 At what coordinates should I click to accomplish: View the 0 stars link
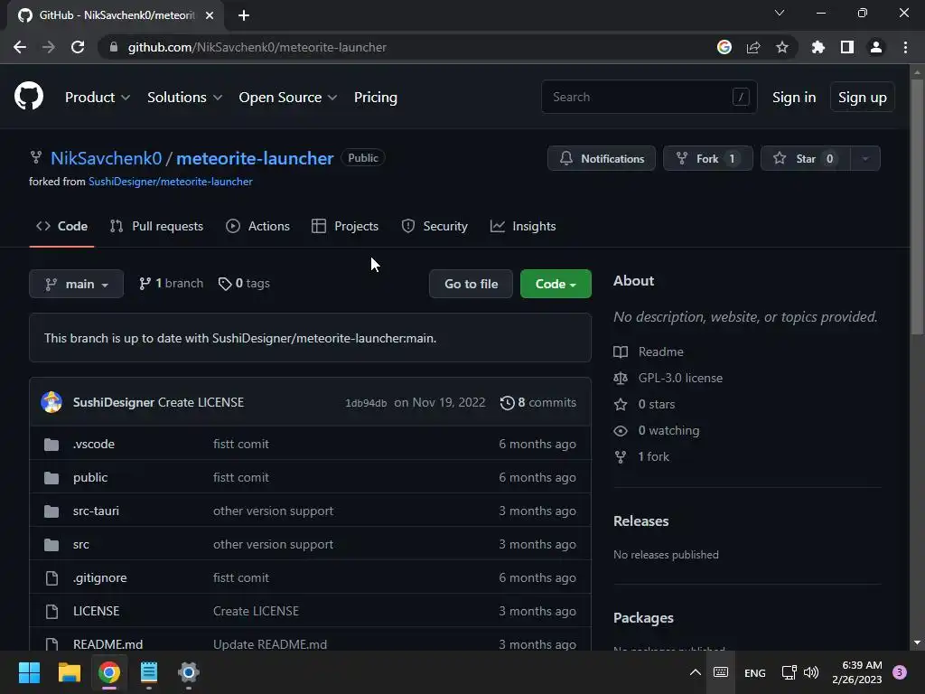[645, 404]
